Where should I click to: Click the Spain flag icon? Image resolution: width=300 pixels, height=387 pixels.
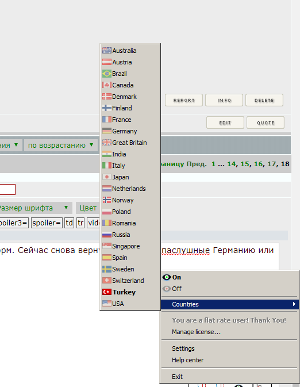107,258
